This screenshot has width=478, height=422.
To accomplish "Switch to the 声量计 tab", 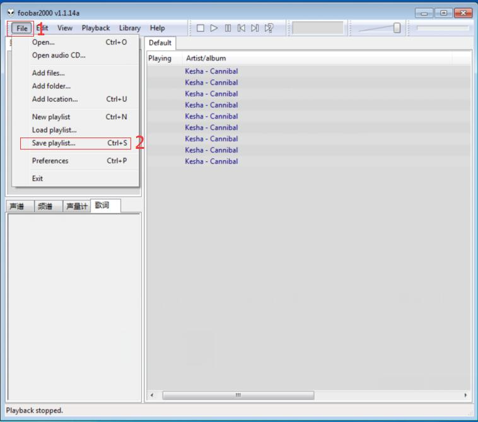I will (x=77, y=206).
